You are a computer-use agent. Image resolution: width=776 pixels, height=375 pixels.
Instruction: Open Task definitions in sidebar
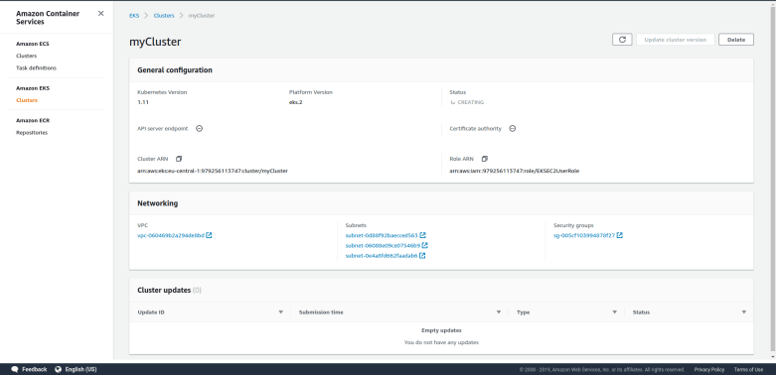[x=36, y=67]
